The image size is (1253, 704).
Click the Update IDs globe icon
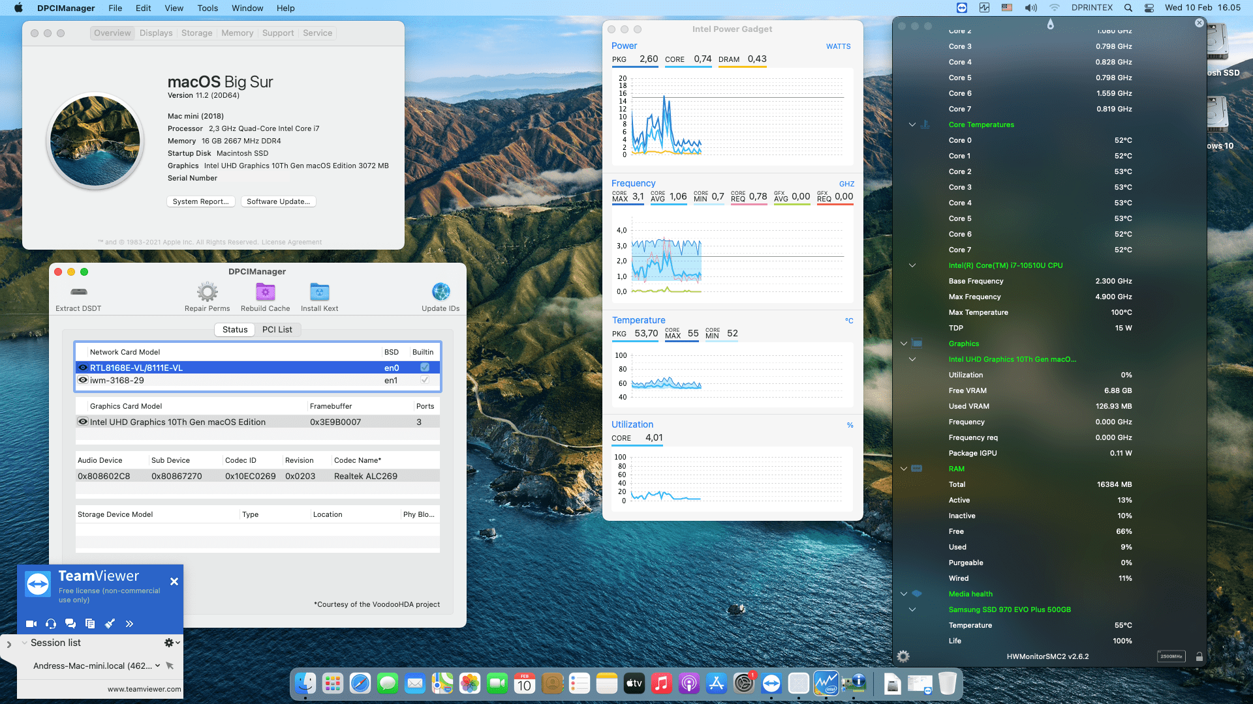click(441, 291)
